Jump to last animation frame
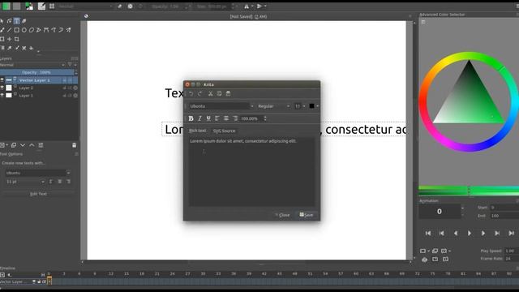 click(512, 234)
